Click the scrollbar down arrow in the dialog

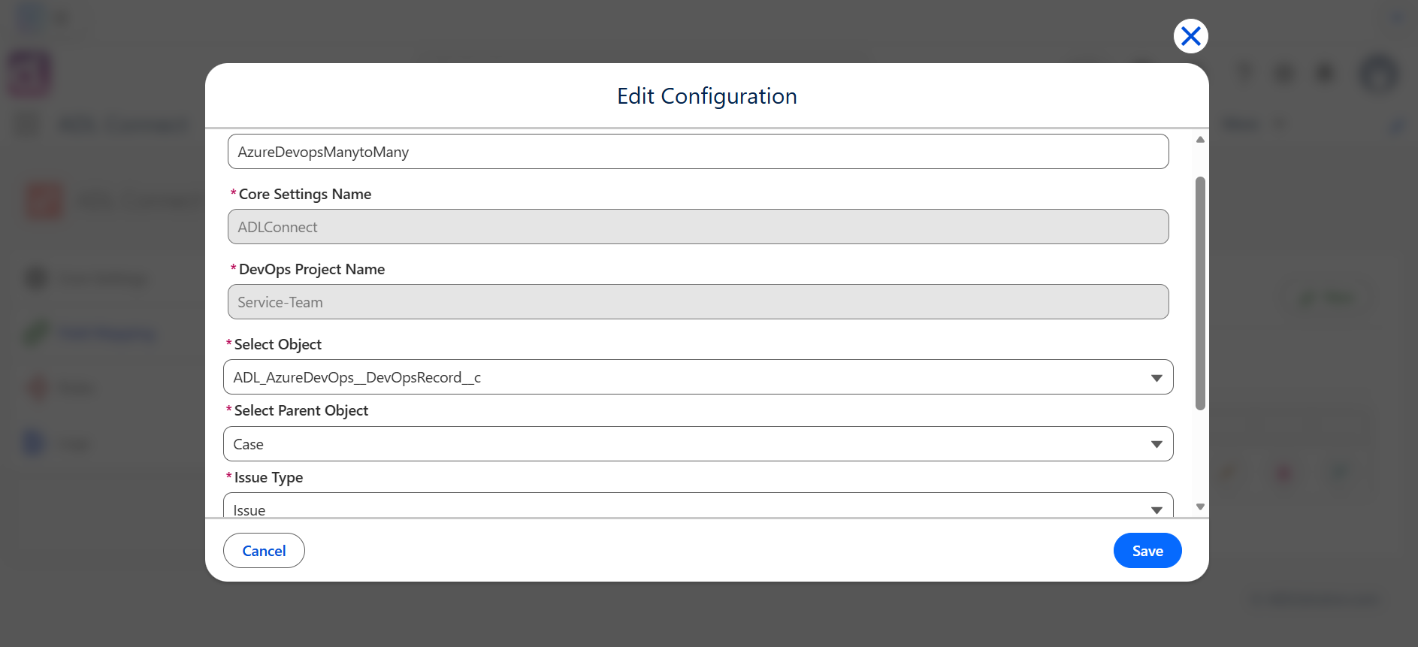tap(1200, 507)
